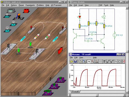Open the T&M menu in Power Module

[100, 5]
